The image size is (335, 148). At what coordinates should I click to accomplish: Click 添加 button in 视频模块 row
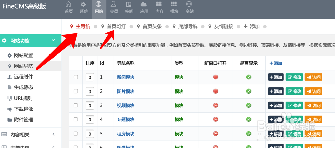point(276,105)
